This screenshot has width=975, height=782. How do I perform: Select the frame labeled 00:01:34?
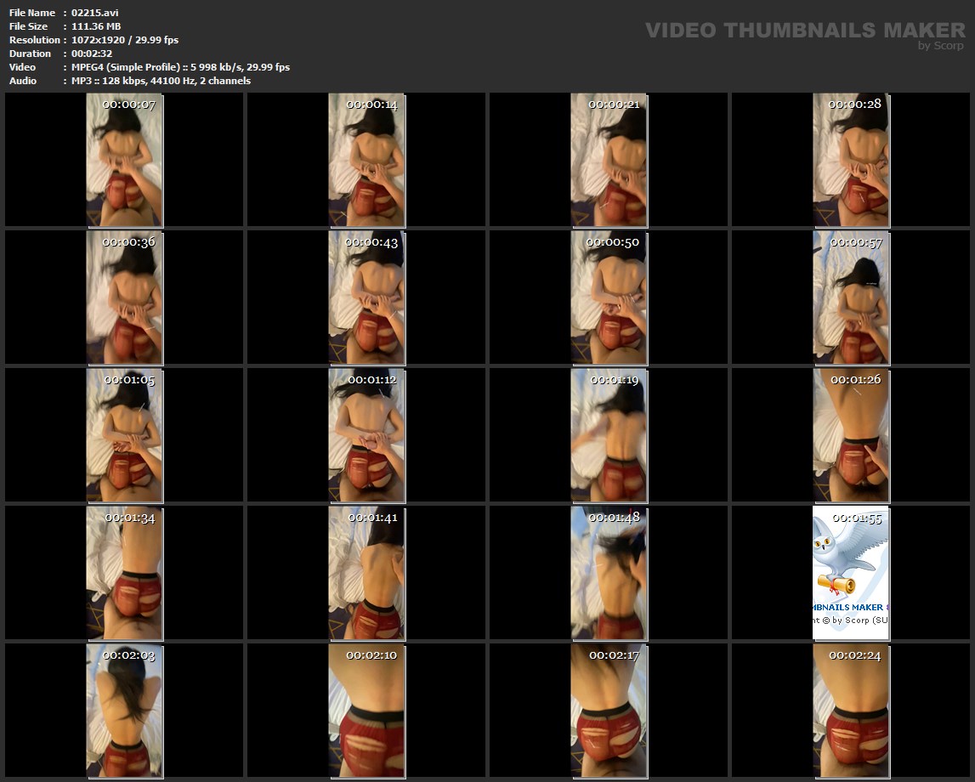point(124,573)
